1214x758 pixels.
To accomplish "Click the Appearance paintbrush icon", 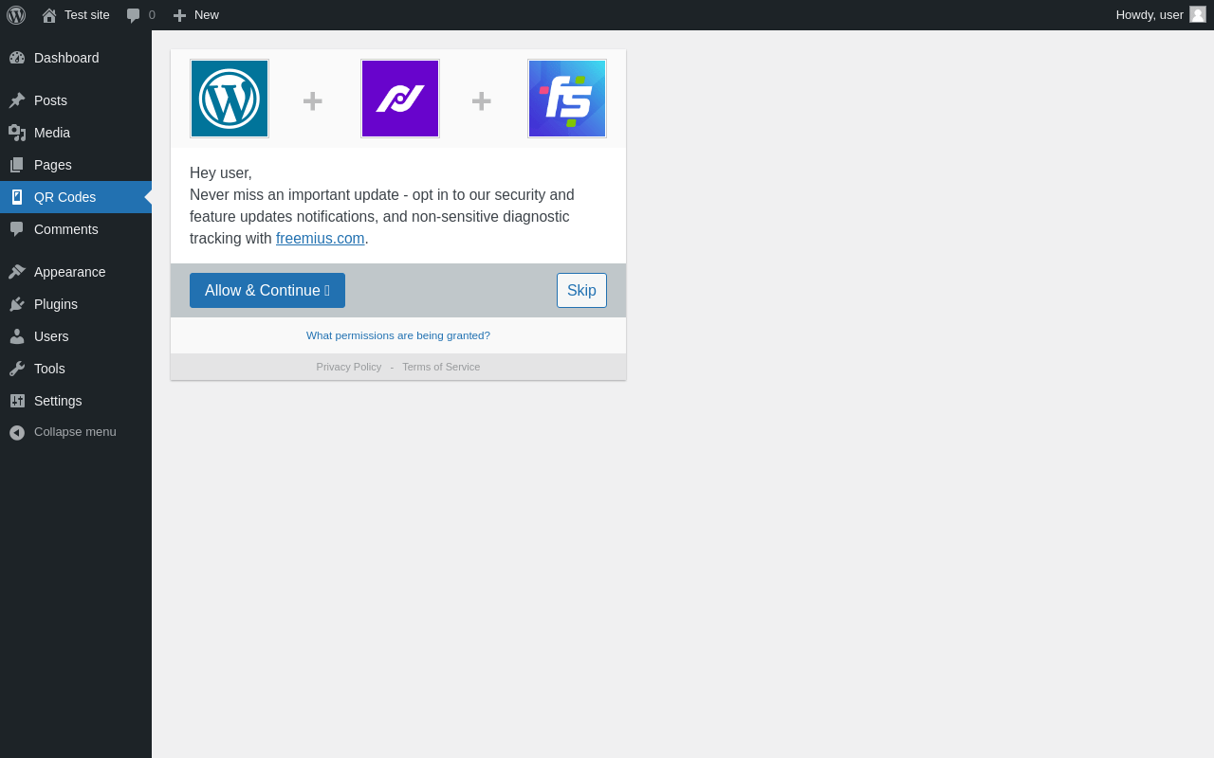I will (17, 272).
